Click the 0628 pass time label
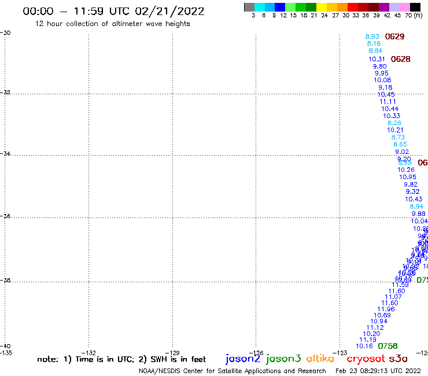Image resolution: width=428 pixels, height=376 pixels. [x=400, y=59]
